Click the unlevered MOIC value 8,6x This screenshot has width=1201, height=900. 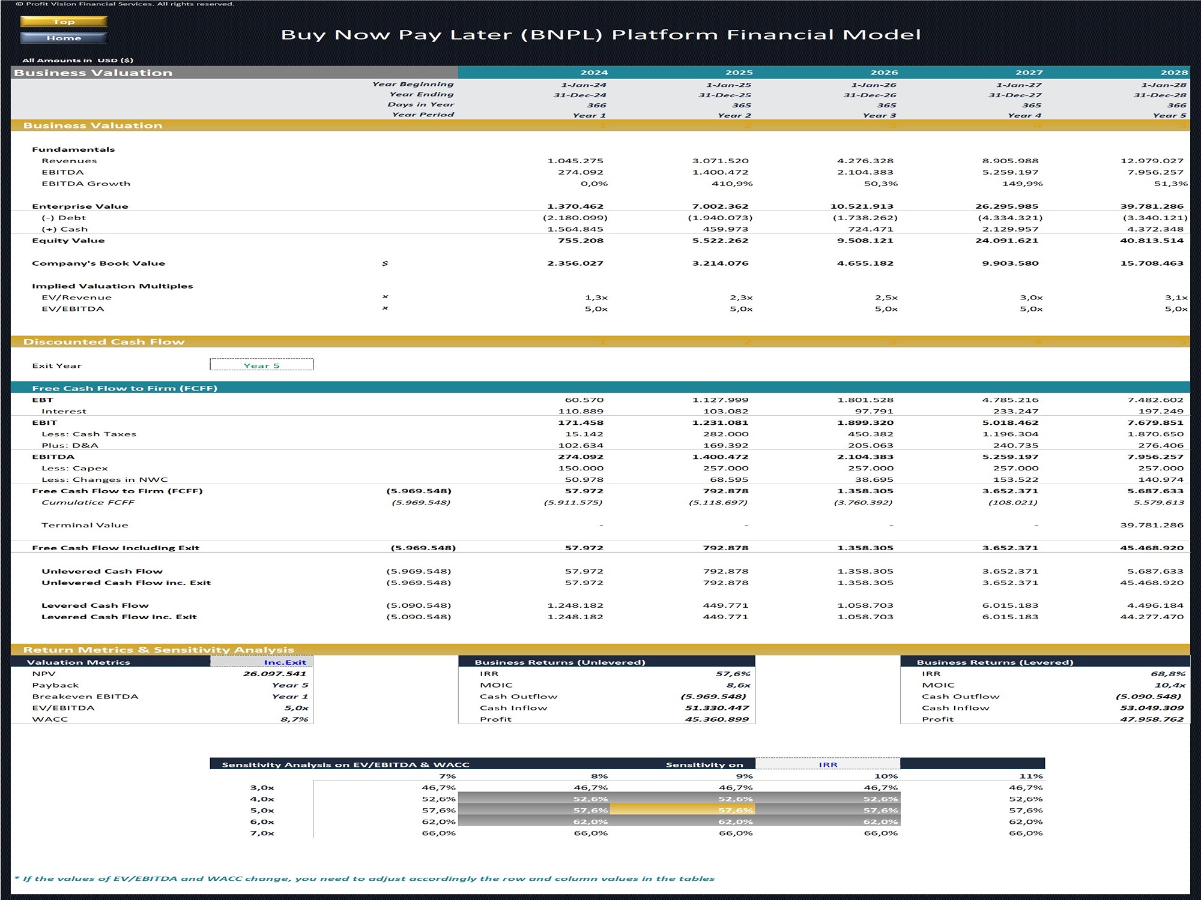click(738, 685)
